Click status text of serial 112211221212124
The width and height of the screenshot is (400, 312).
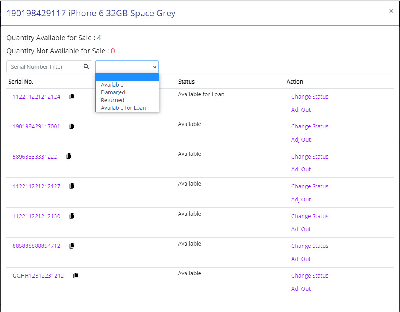(201, 94)
